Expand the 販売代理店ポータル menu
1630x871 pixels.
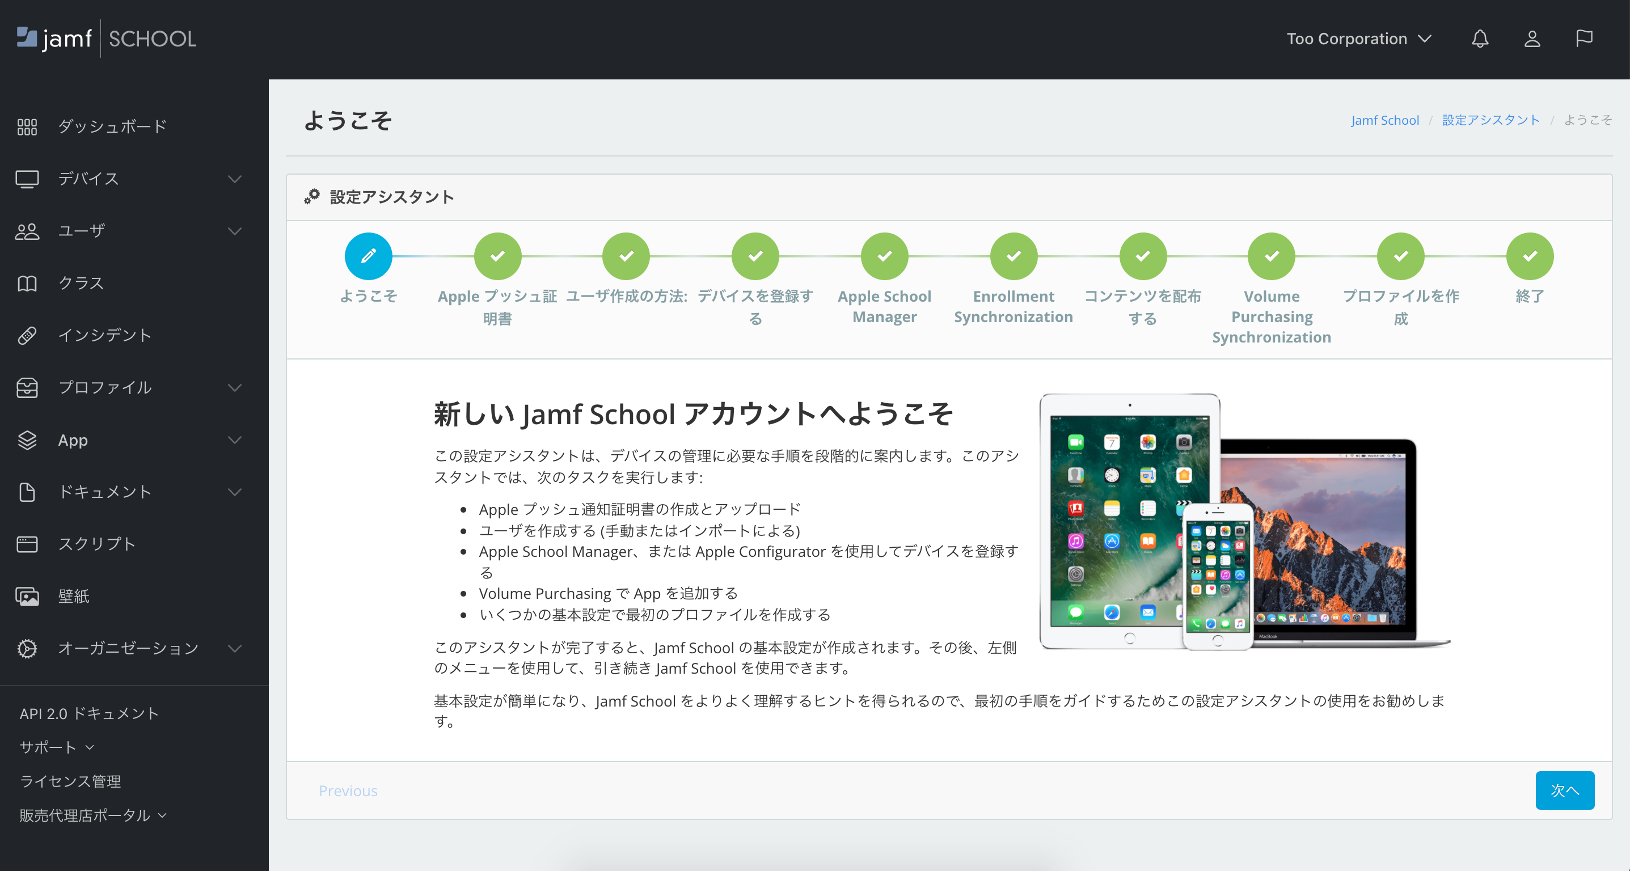(x=93, y=815)
